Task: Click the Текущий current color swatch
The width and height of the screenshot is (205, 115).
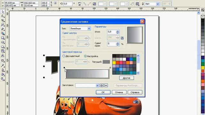Action: 106,62
